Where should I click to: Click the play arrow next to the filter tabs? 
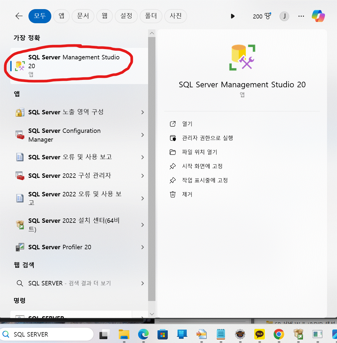(x=233, y=16)
